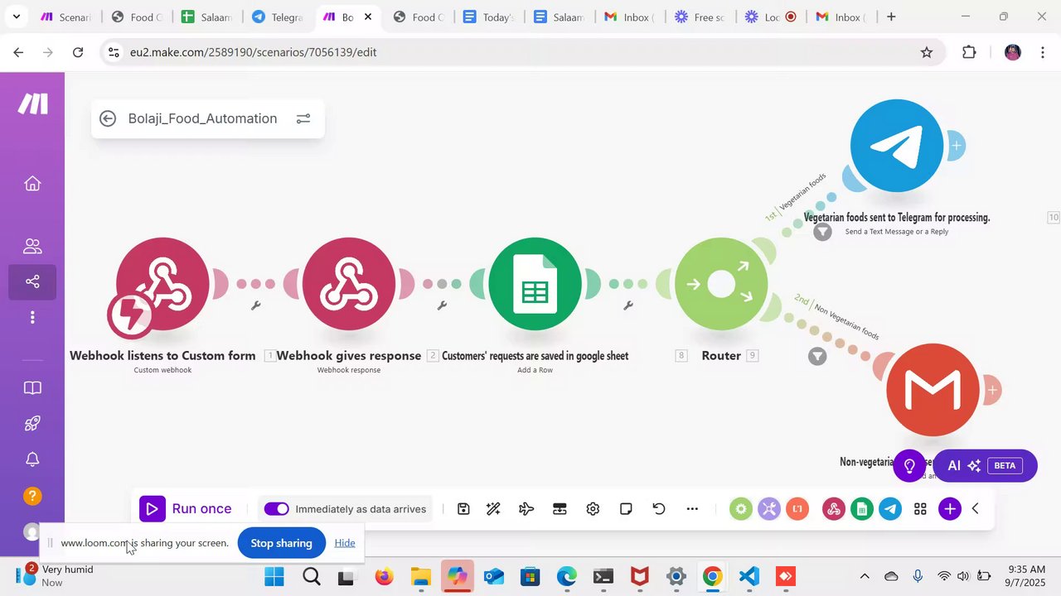
Task: Add a module after the Gmail module
Action: [x=992, y=390]
